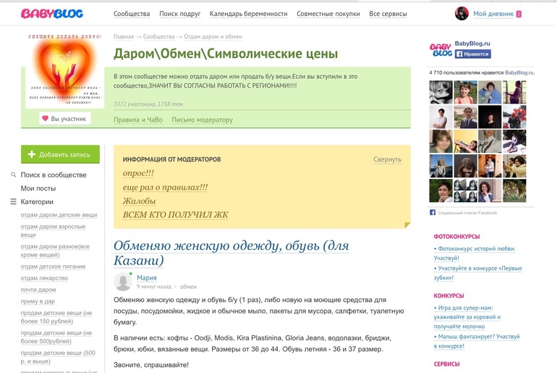This screenshot has height=373, width=557.
Task: Click Мария's default avatar picture
Action: coord(123,282)
